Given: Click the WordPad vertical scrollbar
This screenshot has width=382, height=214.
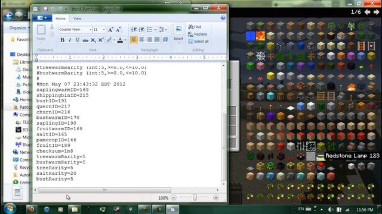Looking at the screenshot, I should point(223,147).
